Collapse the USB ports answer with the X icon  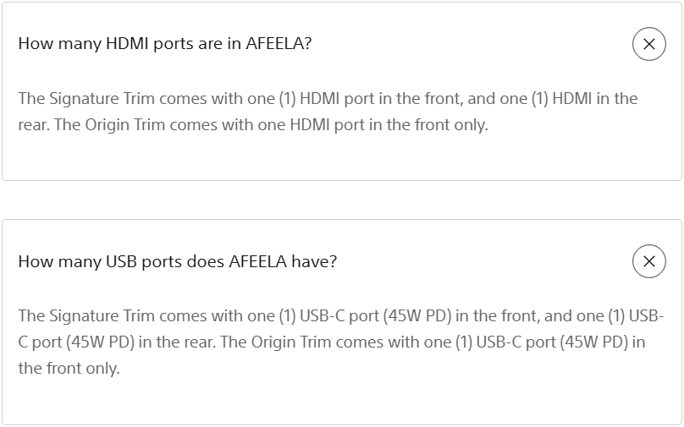point(648,261)
